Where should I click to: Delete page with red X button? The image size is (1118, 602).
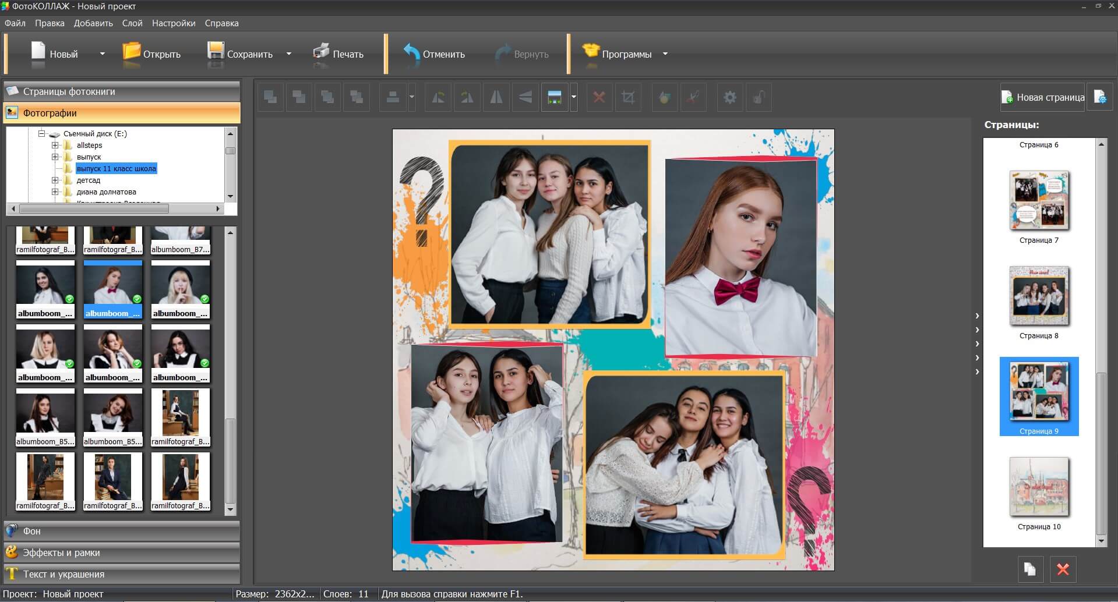(x=1063, y=569)
